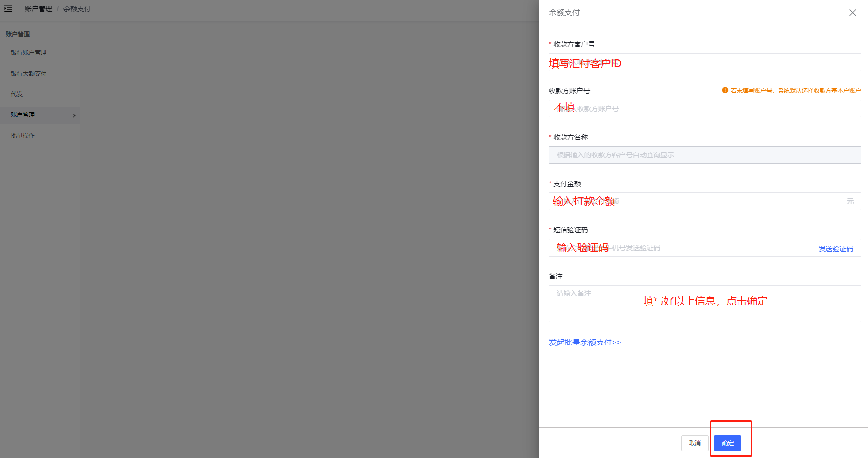This screenshot has width=868, height=458.
Task: Focus the 支付金额 amount input
Action: 717,201
